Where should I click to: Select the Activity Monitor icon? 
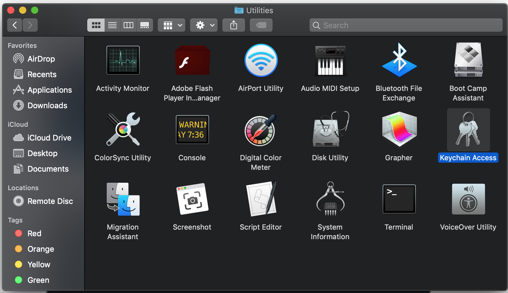click(123, 60)
